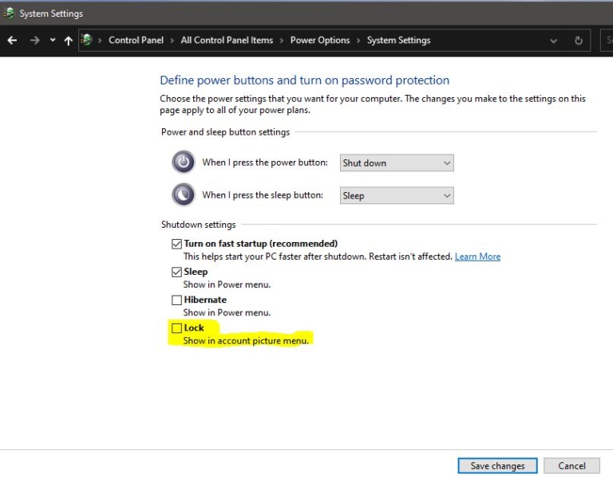The image size is (613, 482).
Task: Click the sleep button moon icon
Action: point(183,194)
